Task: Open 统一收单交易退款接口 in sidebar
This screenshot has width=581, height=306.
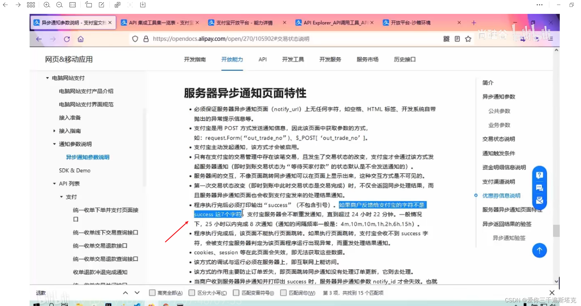Action: click(100, 246)
